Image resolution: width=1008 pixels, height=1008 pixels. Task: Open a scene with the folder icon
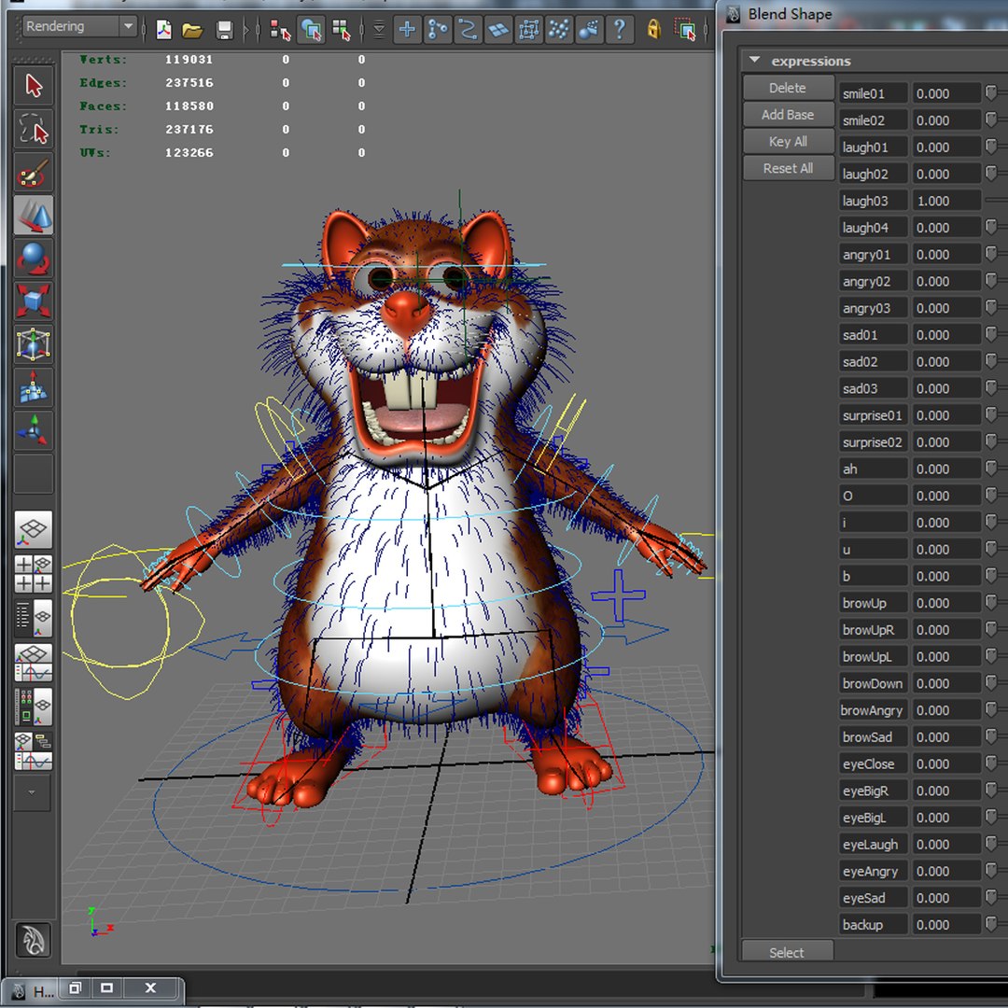[x=193, y=30]
